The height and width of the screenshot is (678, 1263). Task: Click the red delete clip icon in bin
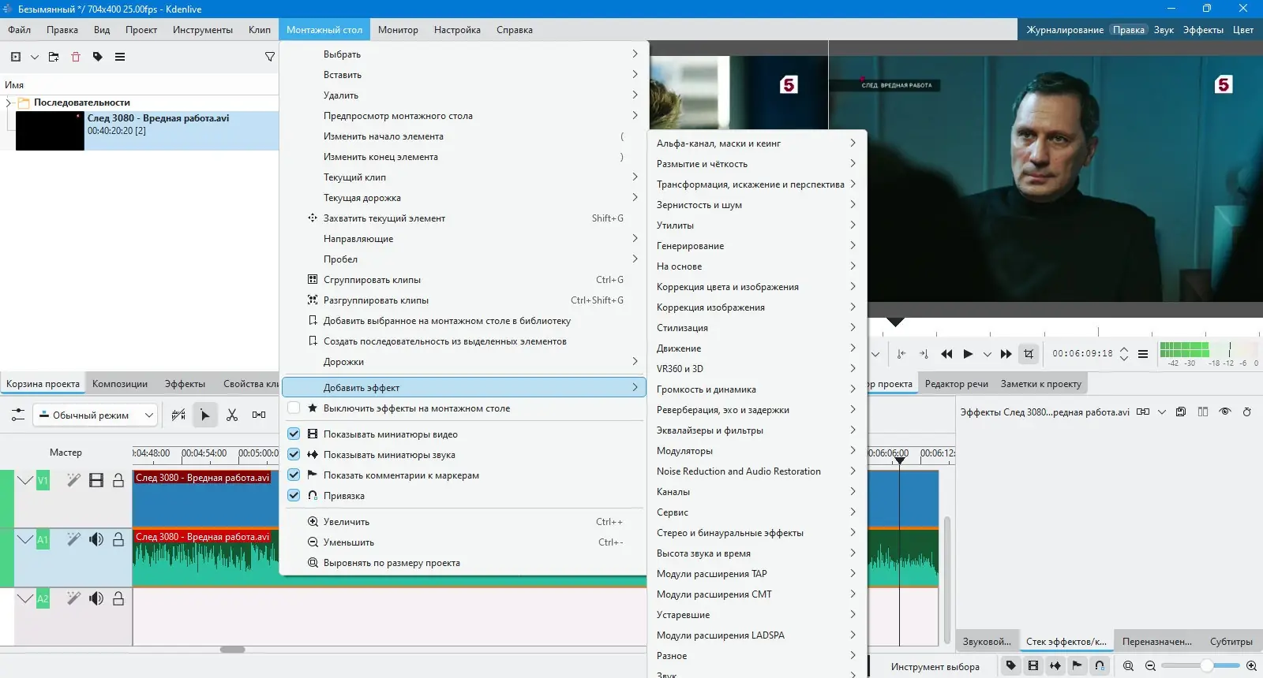[x=76, y=57]
